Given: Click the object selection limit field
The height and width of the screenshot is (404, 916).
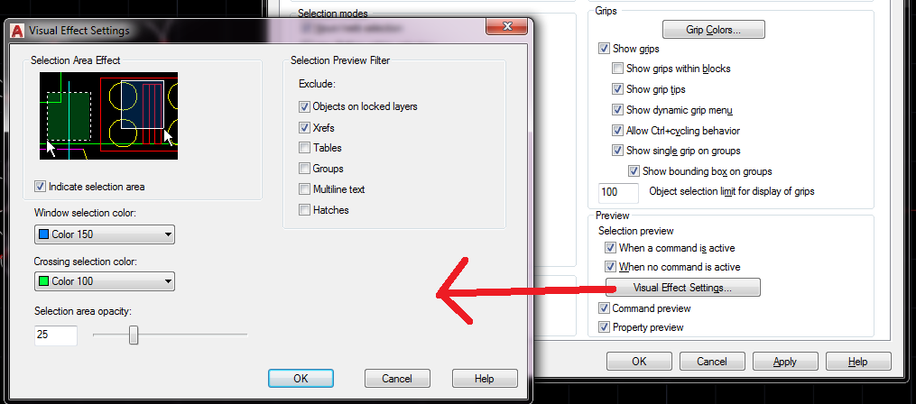Looking at the screenshot, I should click(x=619, y=192).
